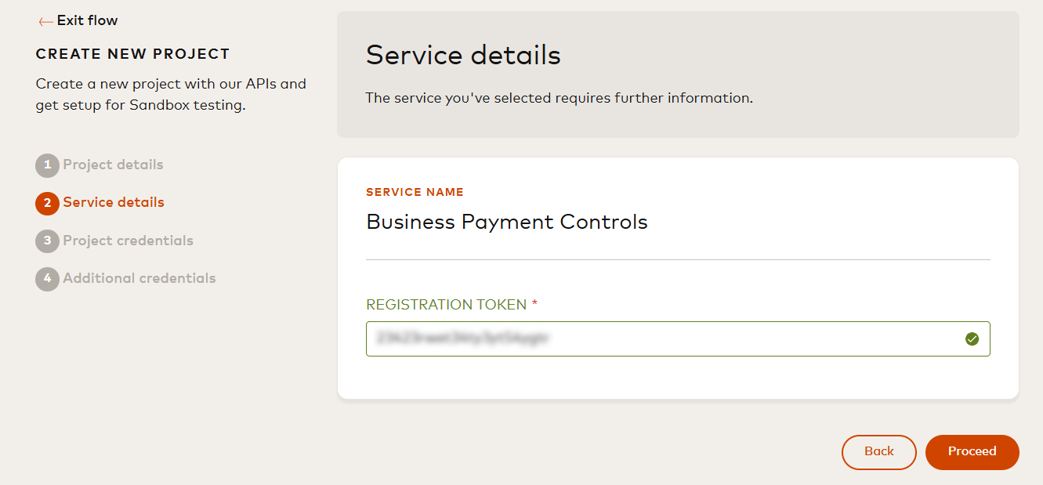Open the Project details step
1043x485 pixels.
pyautogui.click(x=114, y=165)
